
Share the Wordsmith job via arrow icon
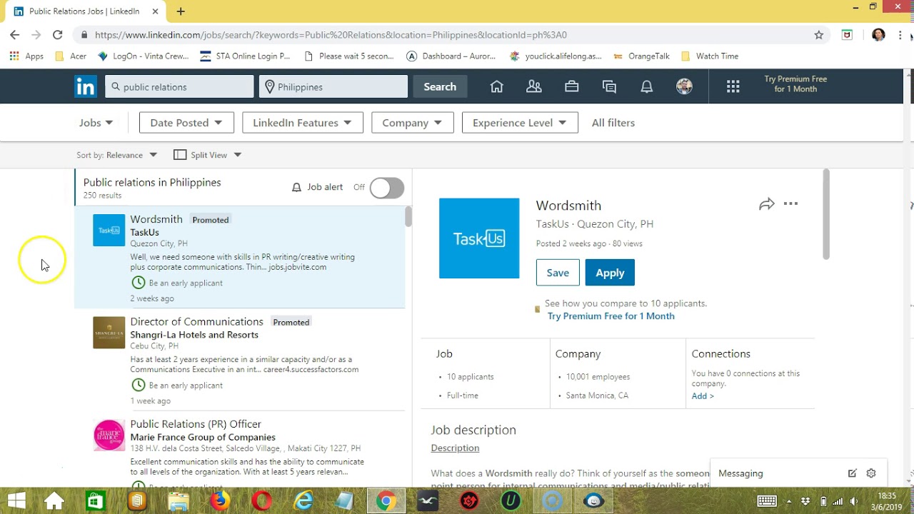pos(767,205)
